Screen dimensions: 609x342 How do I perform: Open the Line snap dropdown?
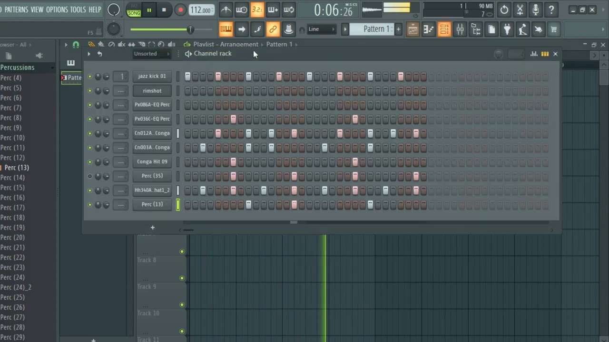point(322,29)
